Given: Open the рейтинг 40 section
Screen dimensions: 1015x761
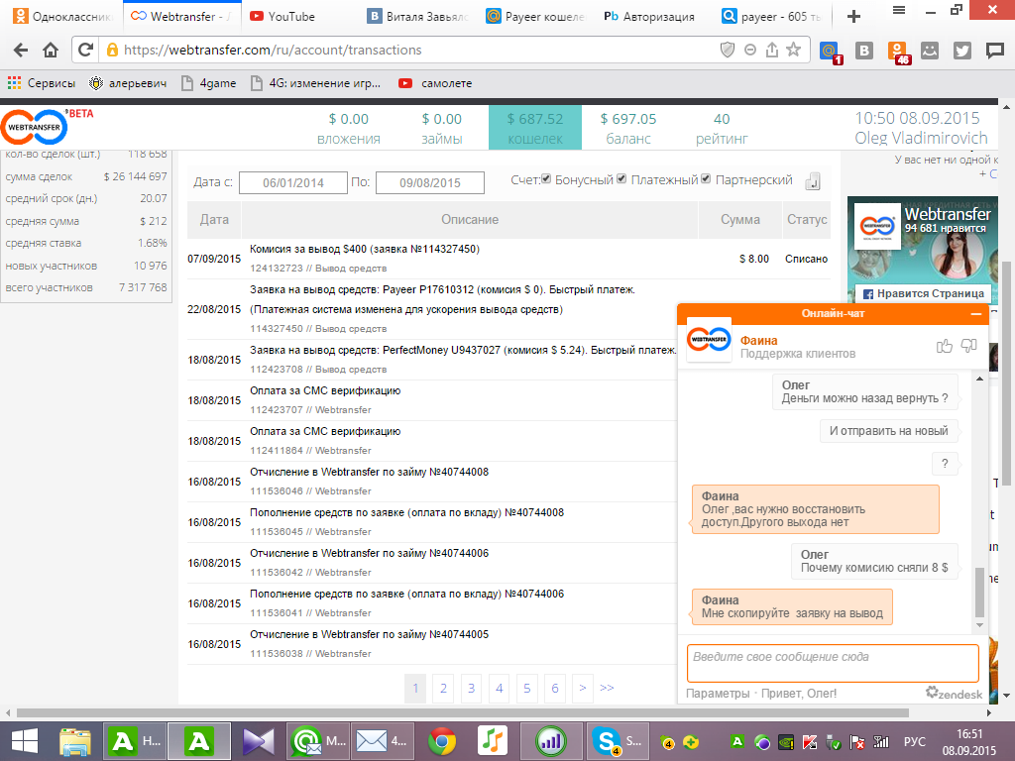Looking at the screenshot, I should (722, 128).
